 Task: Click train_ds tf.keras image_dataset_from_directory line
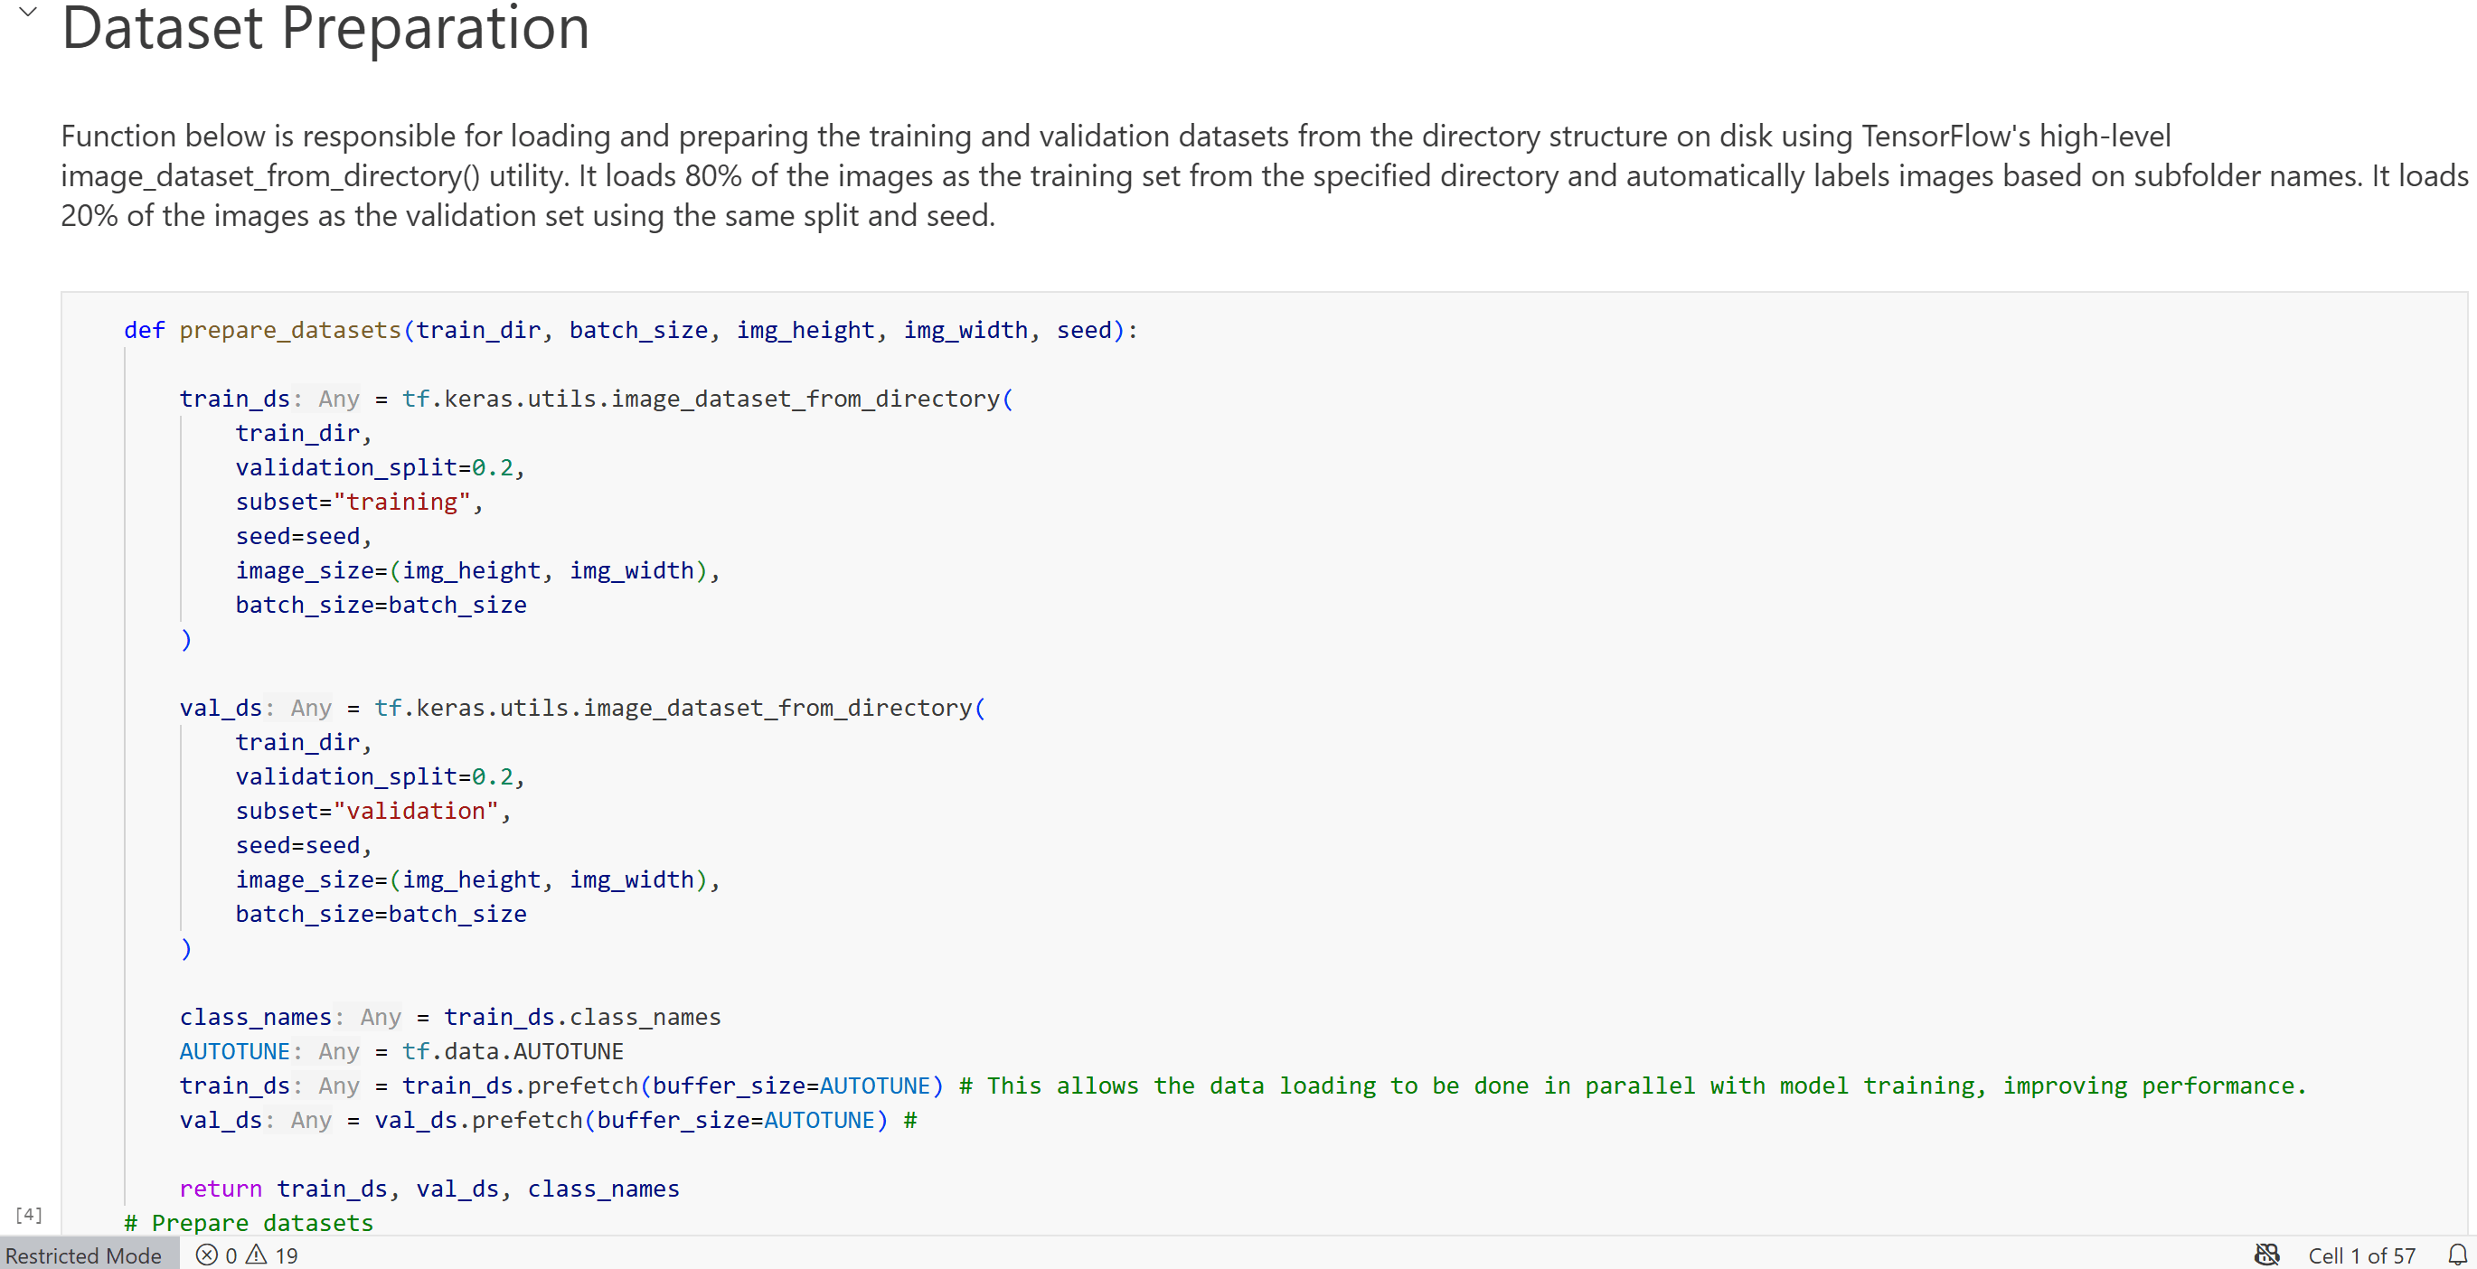[x=596, y=398]
